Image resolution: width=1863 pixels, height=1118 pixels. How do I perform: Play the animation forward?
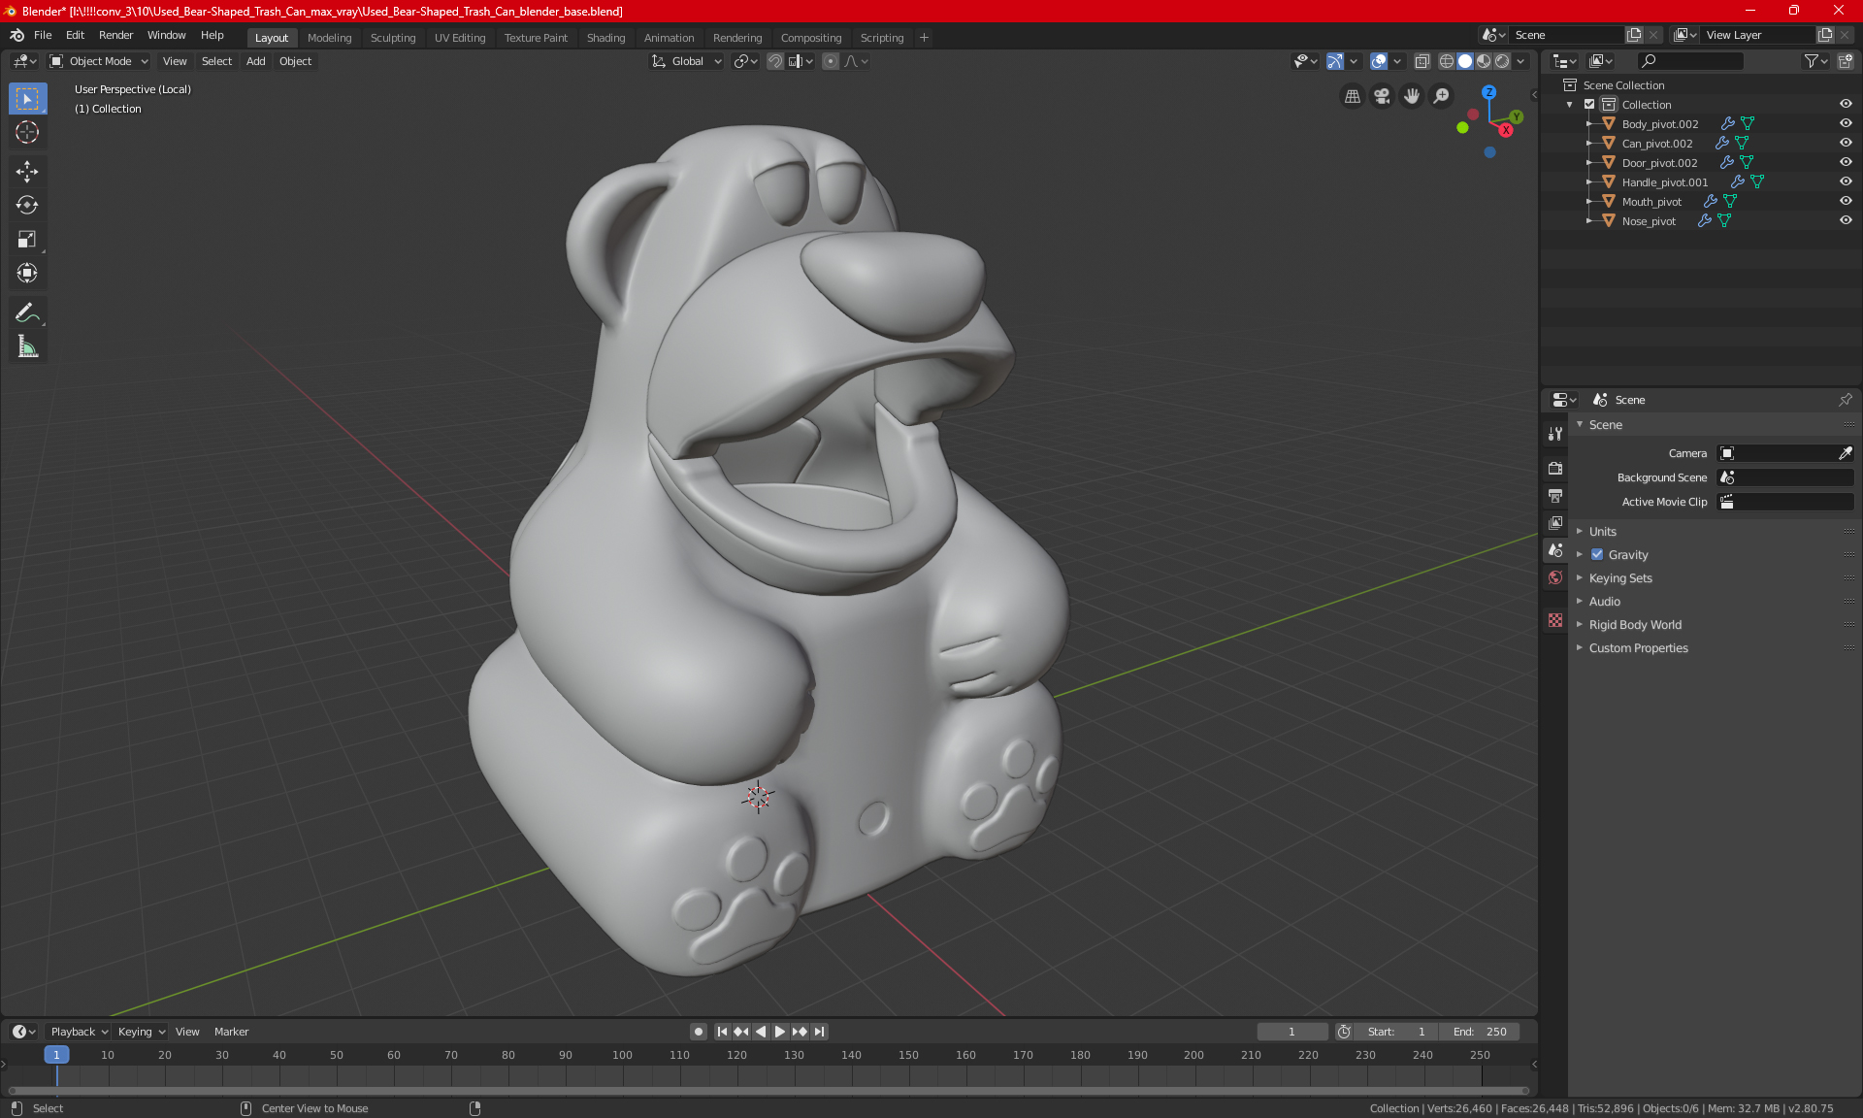[779, 1032]
